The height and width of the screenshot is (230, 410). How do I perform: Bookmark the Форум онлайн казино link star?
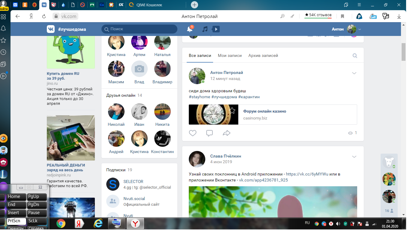click(x=232, y=111)
